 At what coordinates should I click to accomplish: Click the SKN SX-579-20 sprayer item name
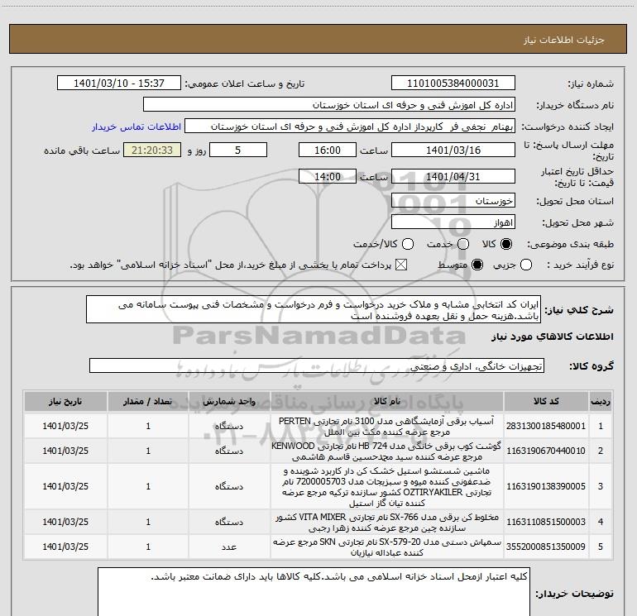387,547
